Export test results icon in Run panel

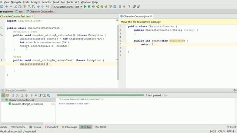click(x=40, y=95)
